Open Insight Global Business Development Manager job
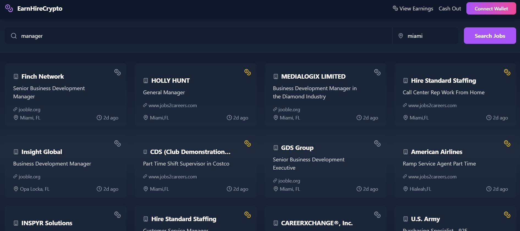The width and height of the screenshot is (520, 231). coord(52,164)
